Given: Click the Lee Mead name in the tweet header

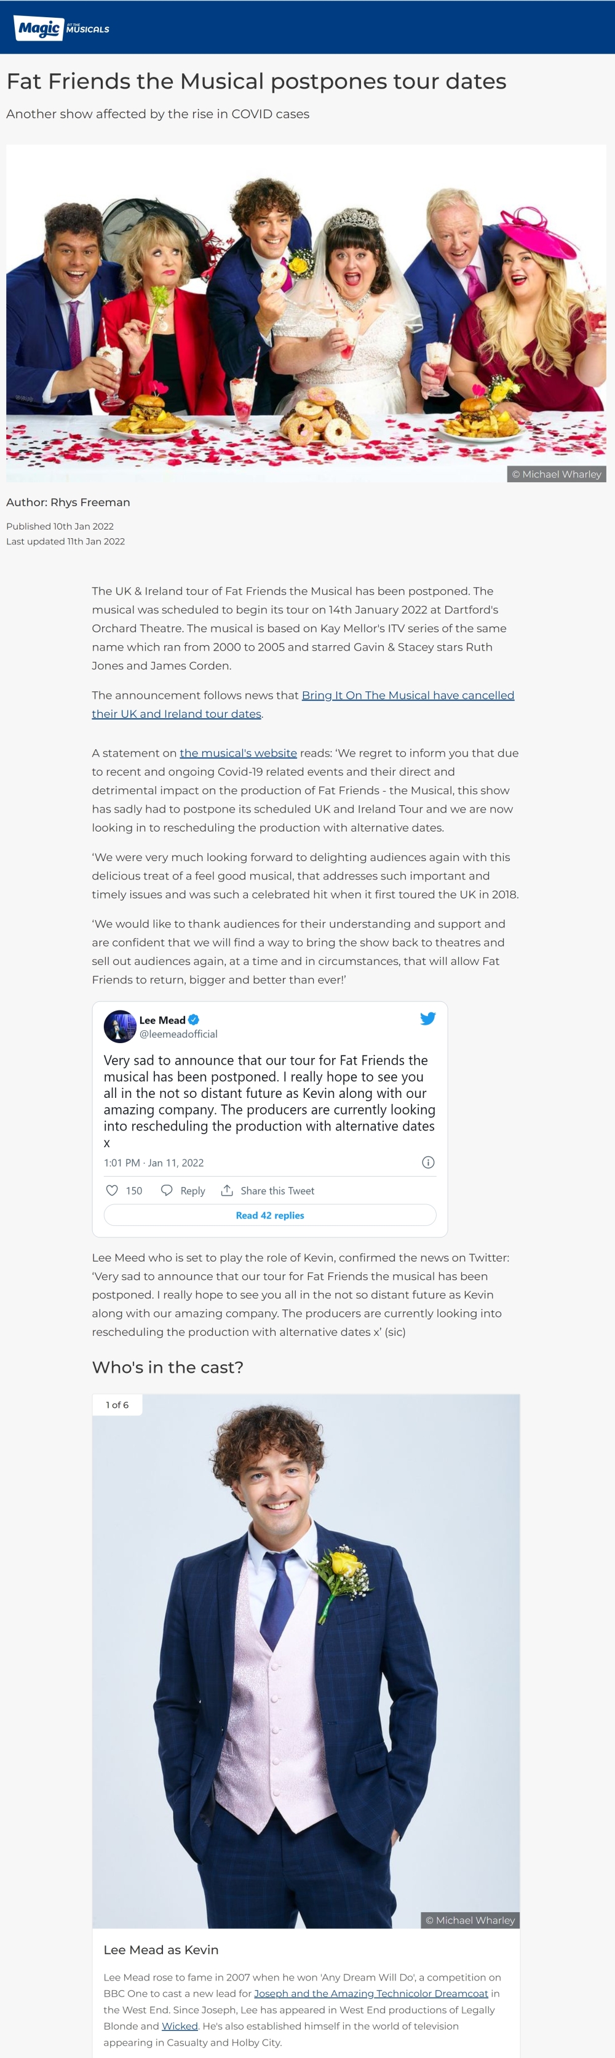Looking at the screenshot, I should pyautogui.click(x=162, y=1020).
